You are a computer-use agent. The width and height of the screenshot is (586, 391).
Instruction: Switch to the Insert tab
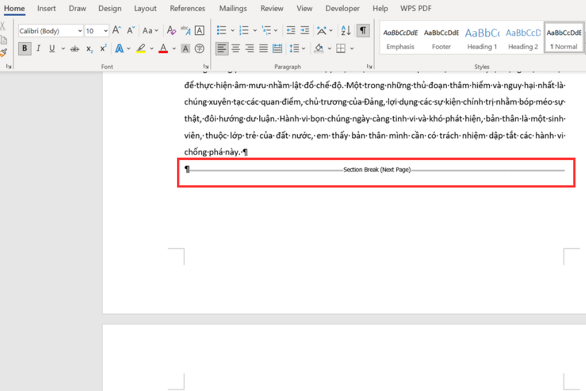46,8
